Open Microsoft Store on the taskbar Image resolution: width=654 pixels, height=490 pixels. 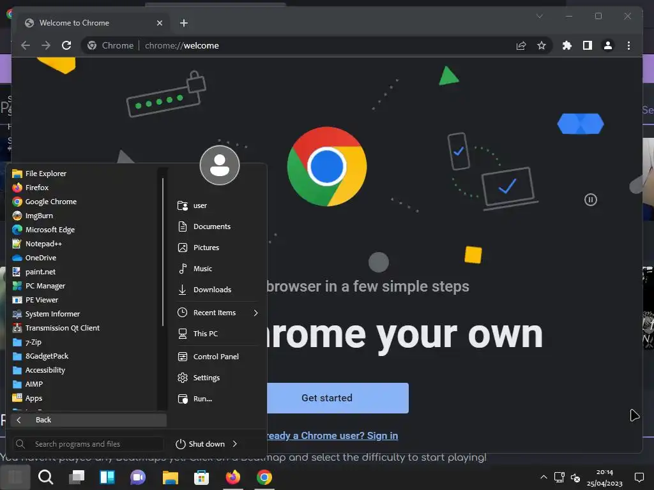point(201,477)
